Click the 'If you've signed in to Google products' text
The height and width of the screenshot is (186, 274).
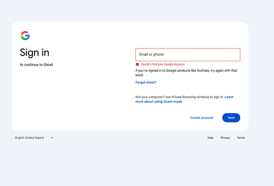[x=186, y=73]
